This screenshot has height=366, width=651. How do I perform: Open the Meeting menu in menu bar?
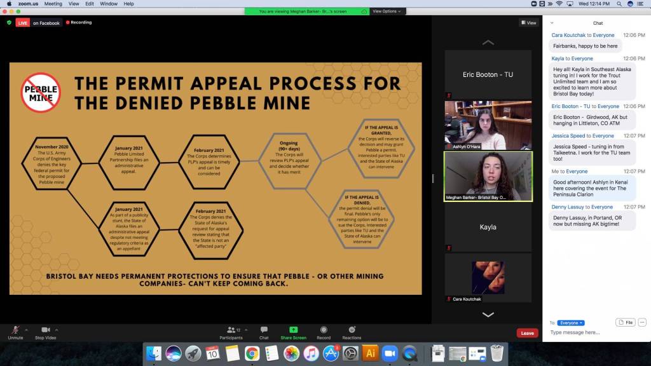[x=53, y=4]
